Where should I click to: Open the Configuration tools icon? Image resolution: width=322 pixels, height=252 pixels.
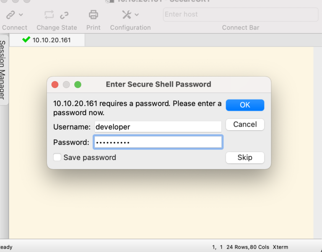[x=127, y=15]
